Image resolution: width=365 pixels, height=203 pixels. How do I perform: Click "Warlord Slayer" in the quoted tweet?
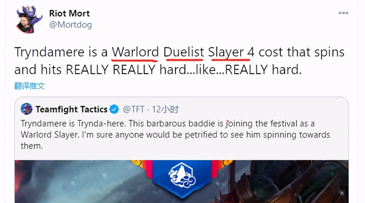coord(50,135)
